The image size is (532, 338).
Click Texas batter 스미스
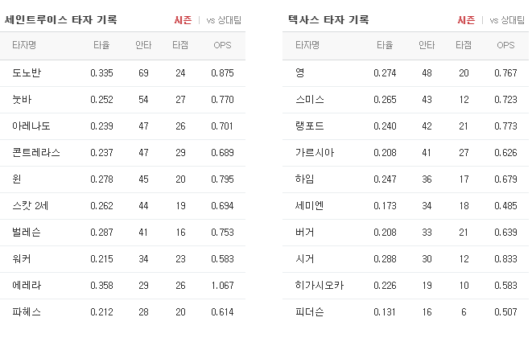310,100
